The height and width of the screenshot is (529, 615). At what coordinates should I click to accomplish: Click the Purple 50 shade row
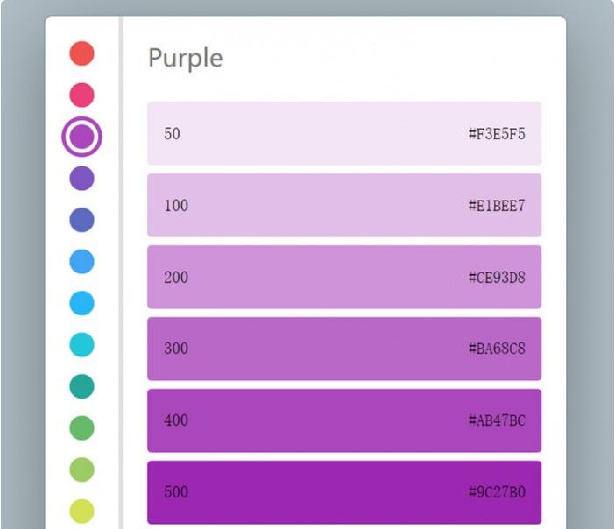pyautogui.click(x=343, y=134)
